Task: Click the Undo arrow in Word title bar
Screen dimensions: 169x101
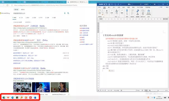Action: tap(112, 4)
